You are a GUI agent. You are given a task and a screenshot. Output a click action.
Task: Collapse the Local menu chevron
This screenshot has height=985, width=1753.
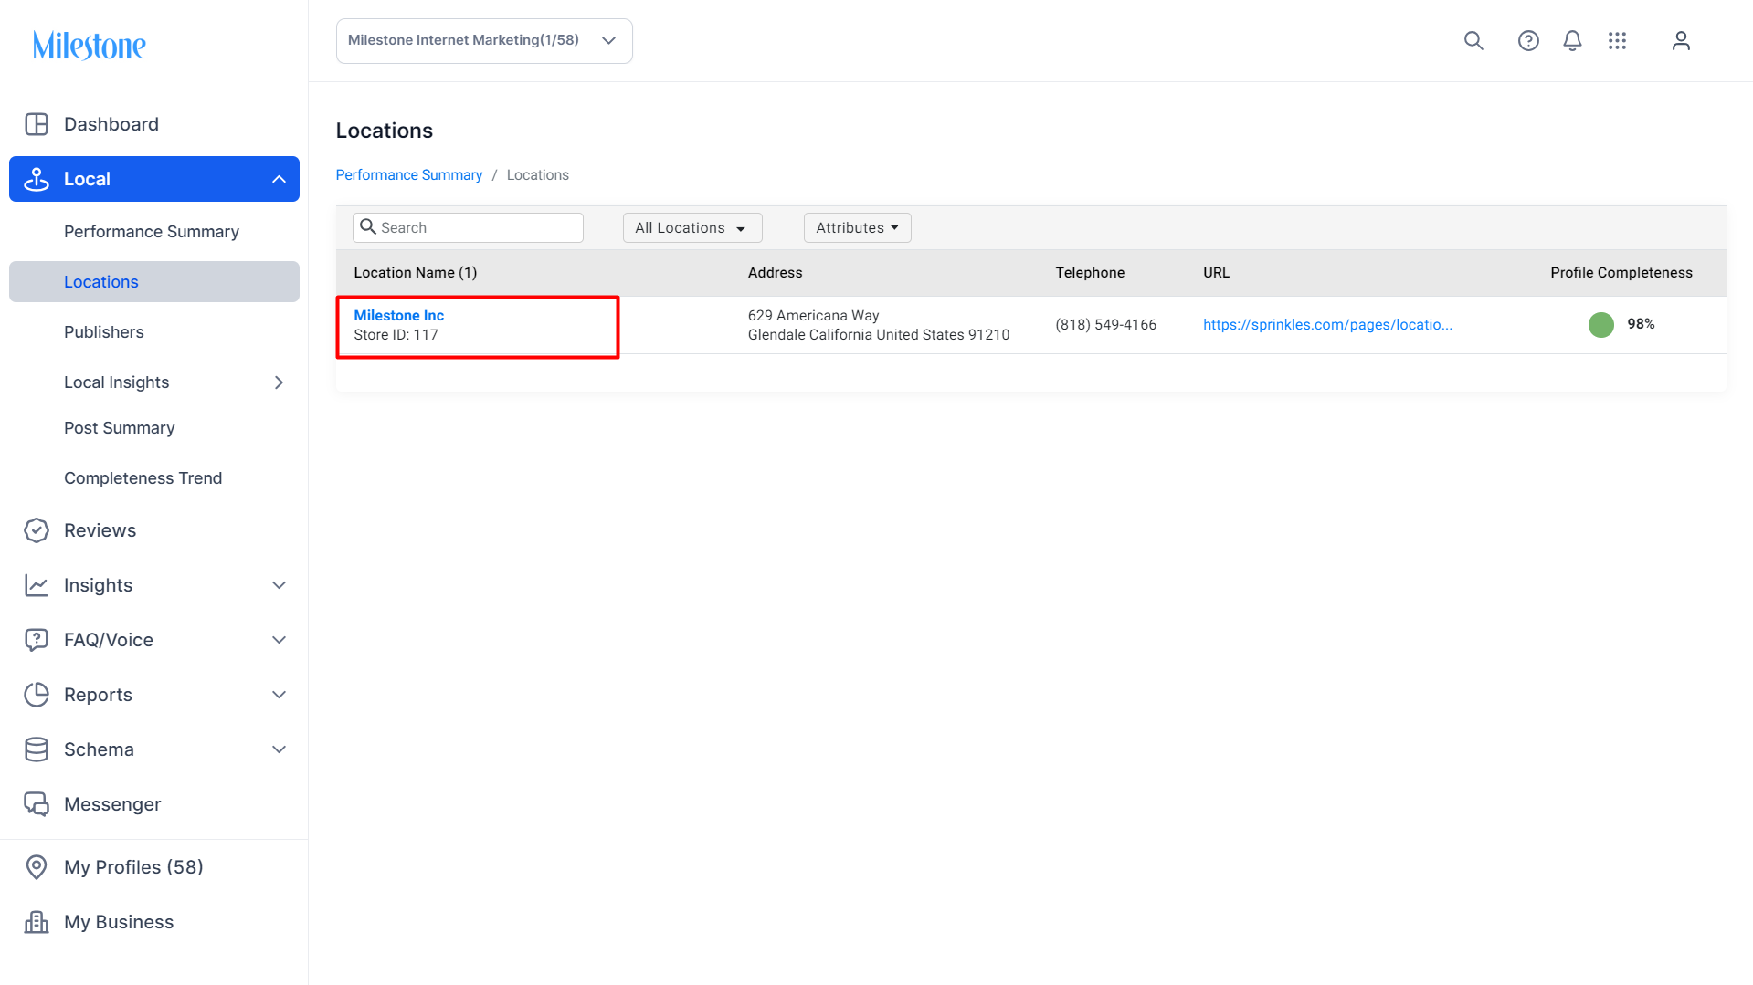pos(279,180)
